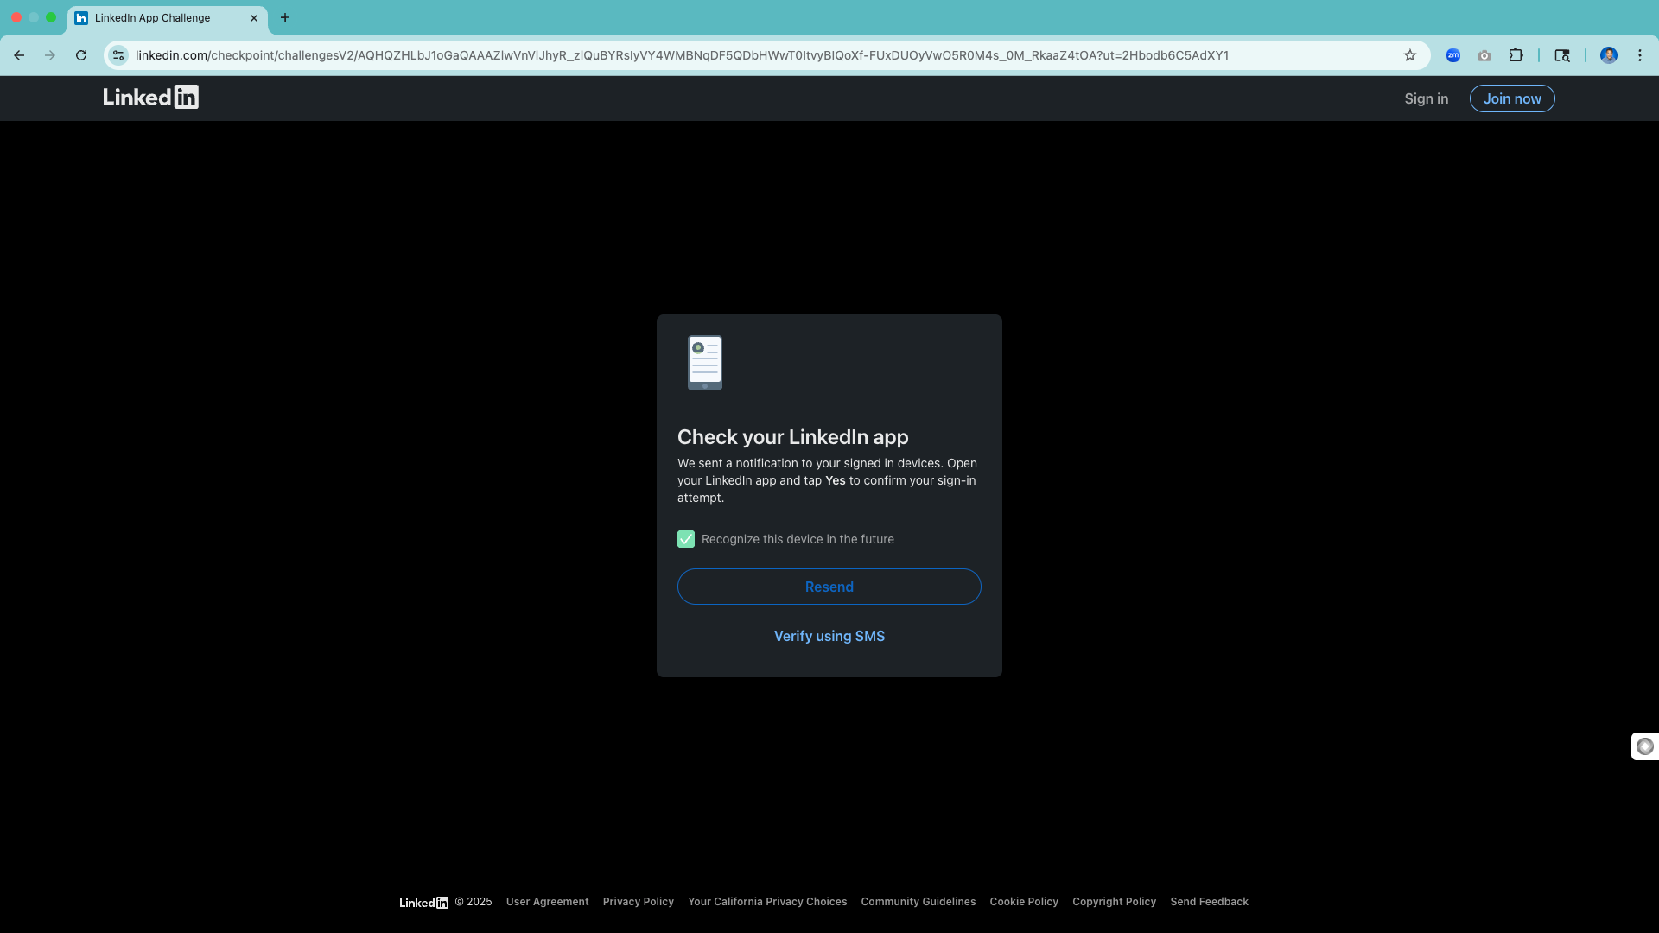Open Chrome three-dot menu

1640,55
